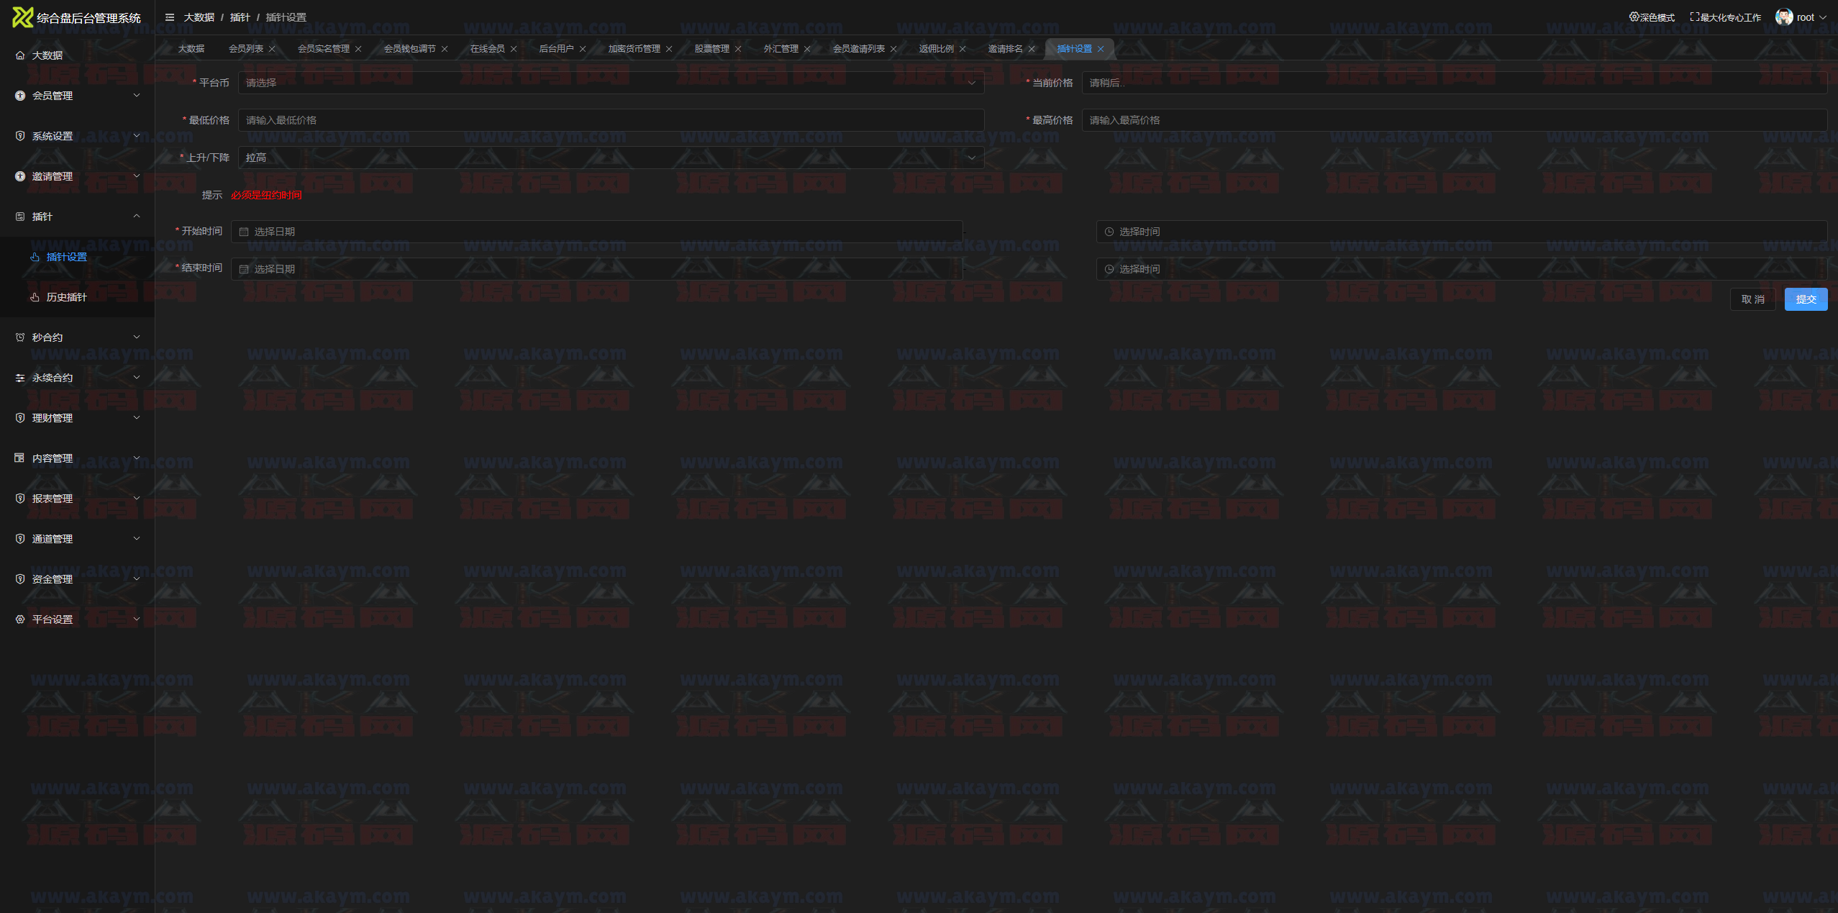Switch to the 股票管理 tab
The height and width of the screenshot is (913, 1838).
point(711,49)
